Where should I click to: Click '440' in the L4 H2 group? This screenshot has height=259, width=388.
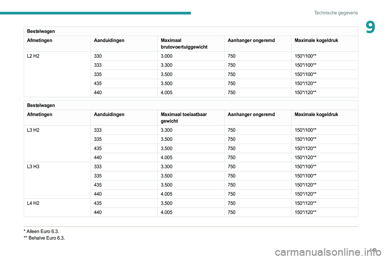pyautogui.click(x=98, y=212)
